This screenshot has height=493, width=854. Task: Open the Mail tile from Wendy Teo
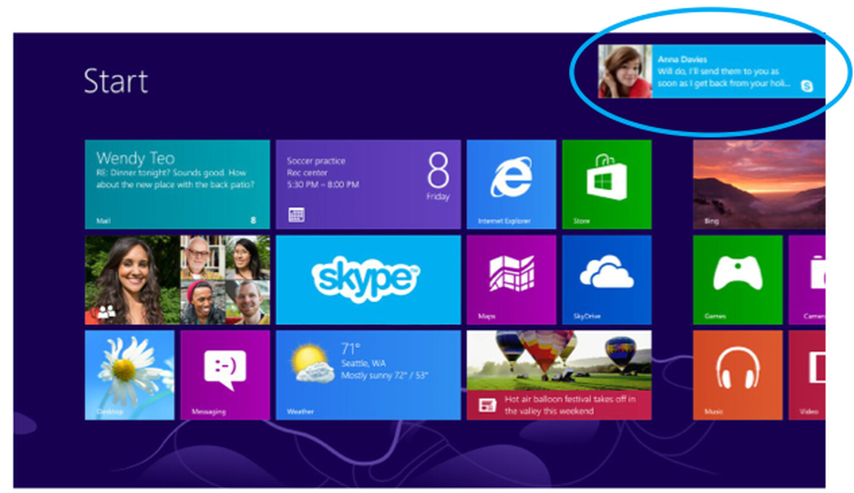pyautogui.click(x=177, y=184)
